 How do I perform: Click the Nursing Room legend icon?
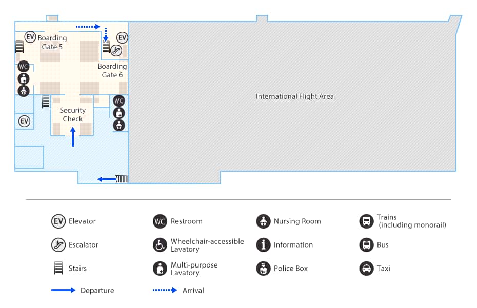point(264,221)
